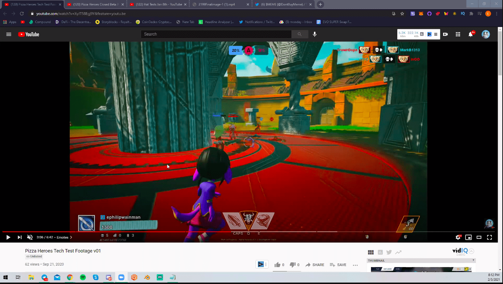The width and height of the screenshot is (503, 284).
Task: Open the MetaMask fox extension
Action: coord(421,14)
